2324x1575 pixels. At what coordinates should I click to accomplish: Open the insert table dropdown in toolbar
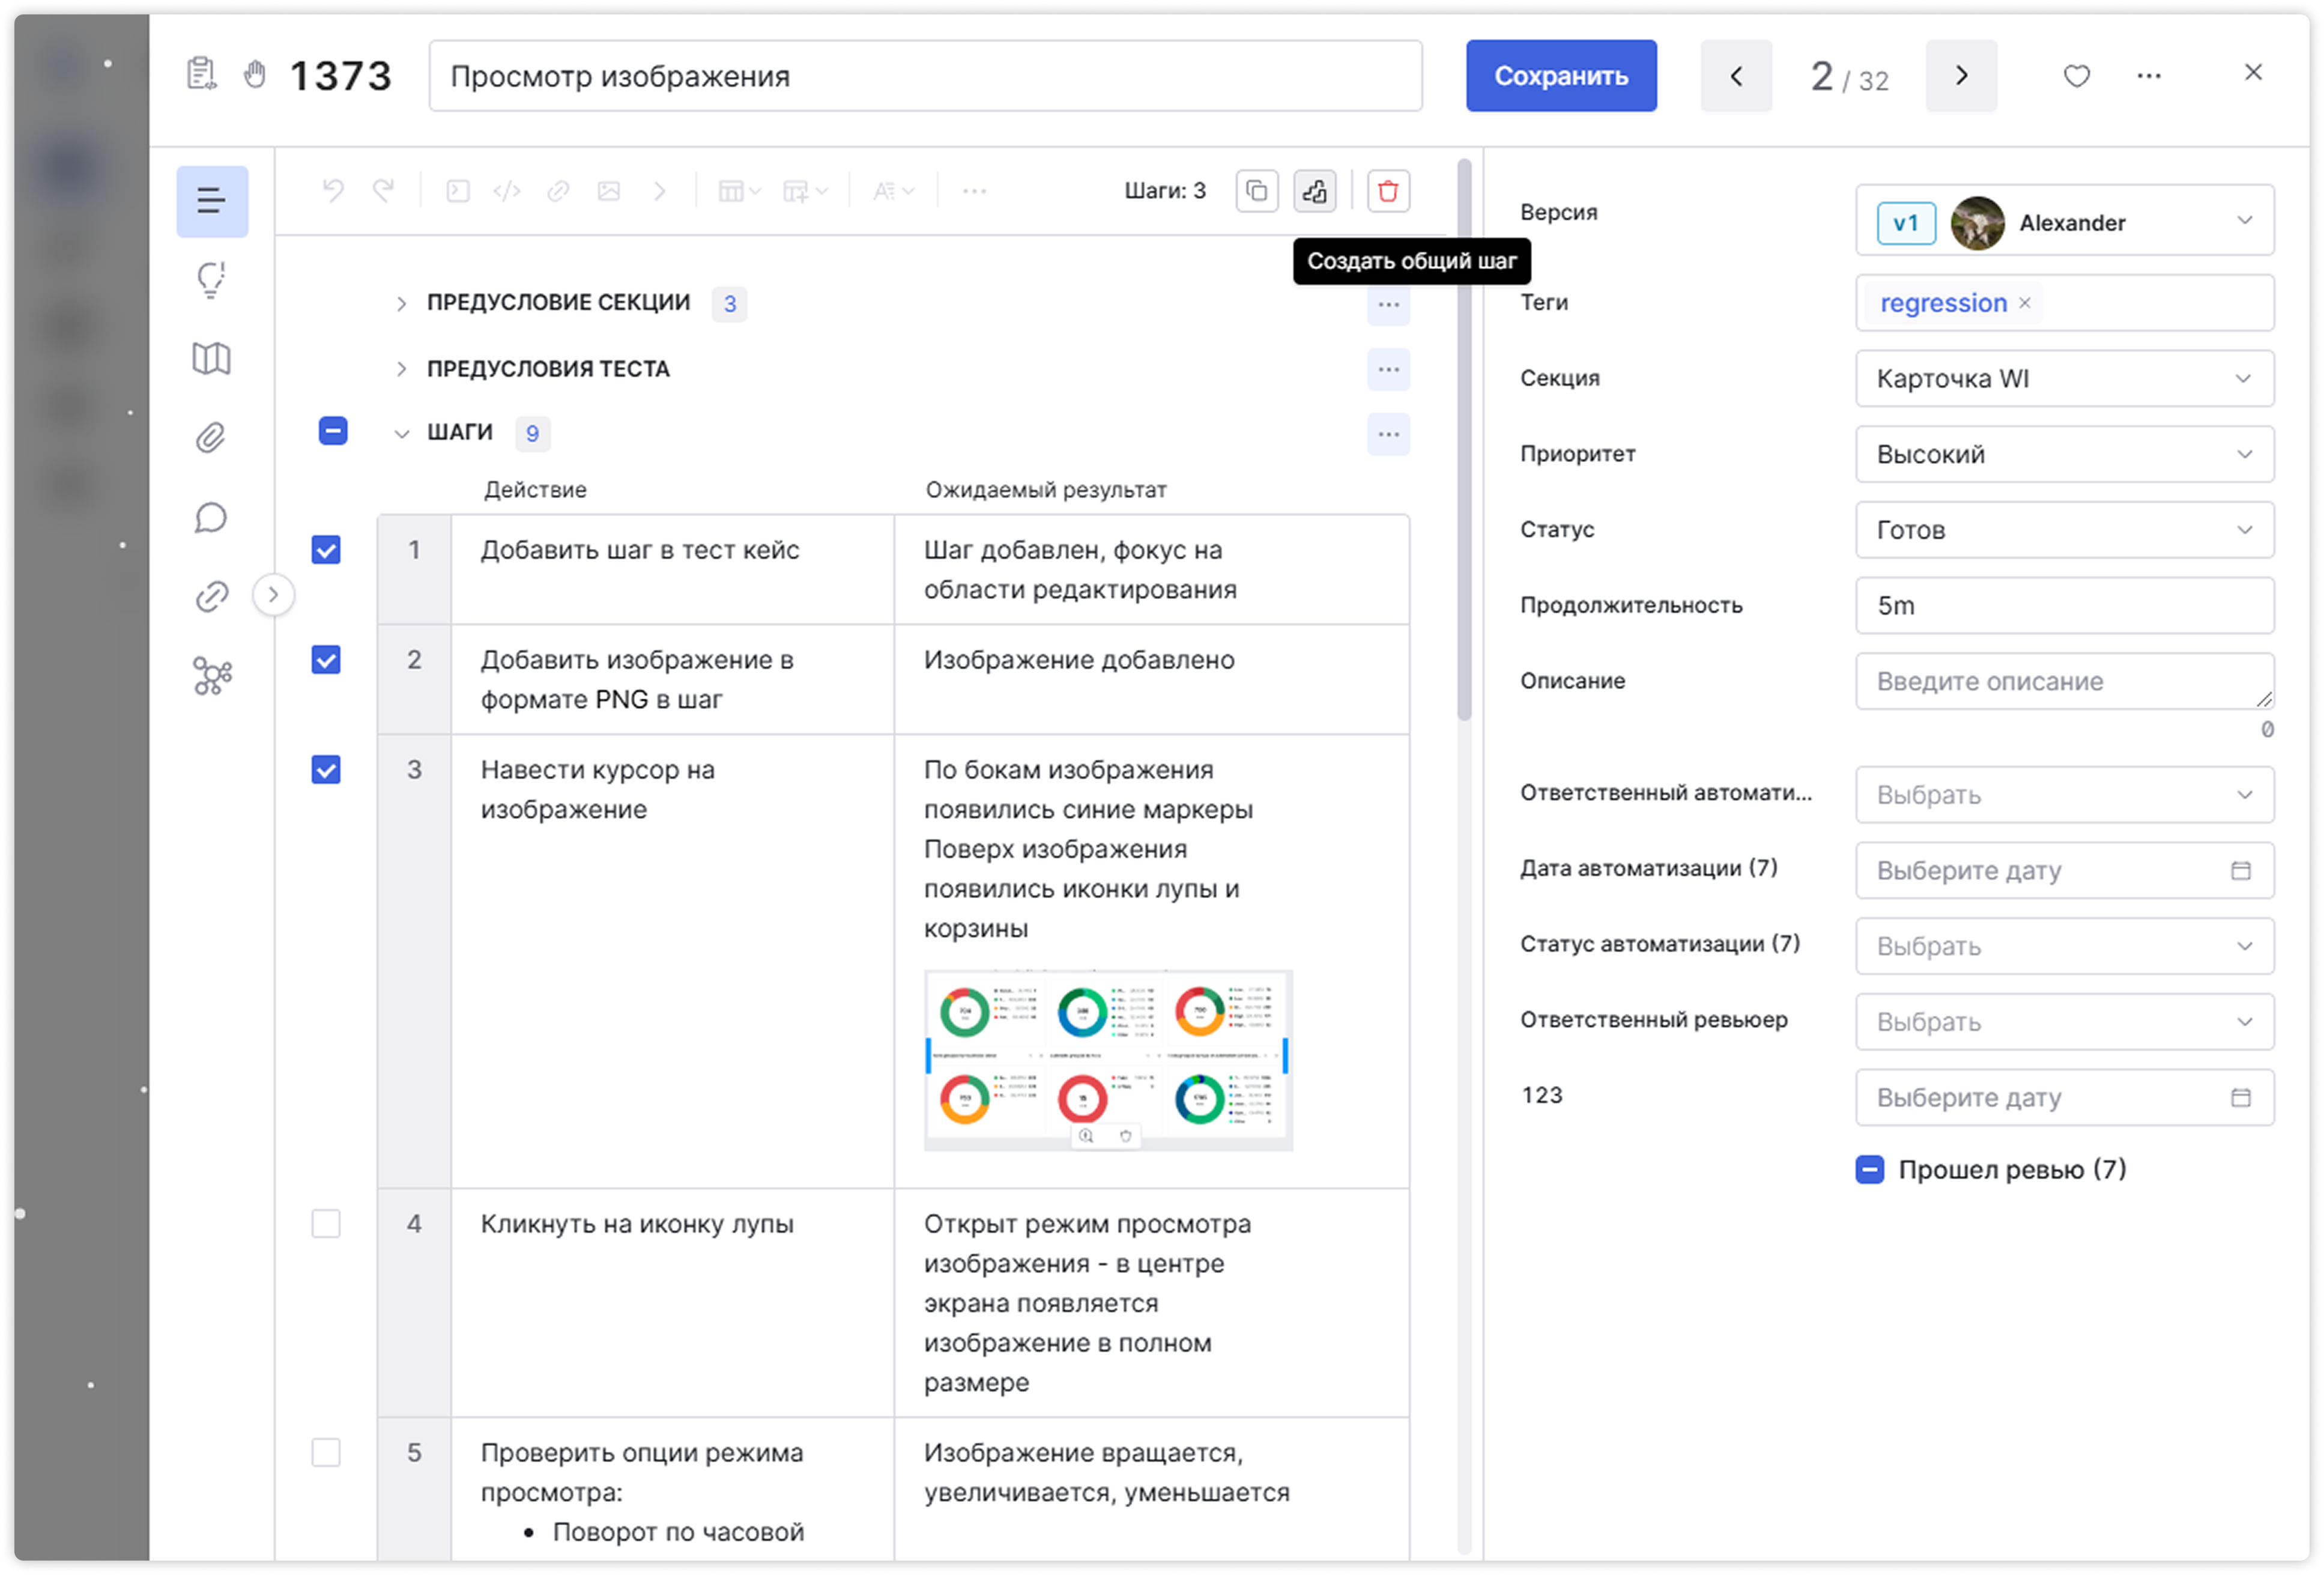[740, 190]
